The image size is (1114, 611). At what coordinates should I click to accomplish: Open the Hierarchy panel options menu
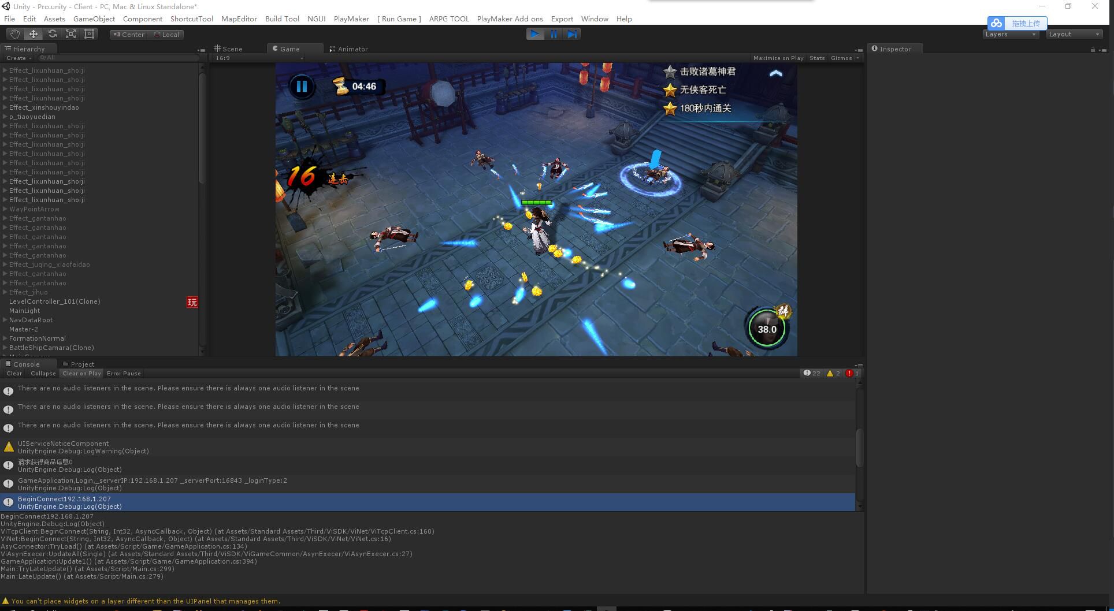(201, 50)
